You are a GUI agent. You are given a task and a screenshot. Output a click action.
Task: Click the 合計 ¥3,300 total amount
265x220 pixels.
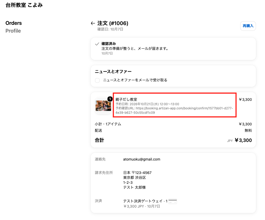click(243, 140)
